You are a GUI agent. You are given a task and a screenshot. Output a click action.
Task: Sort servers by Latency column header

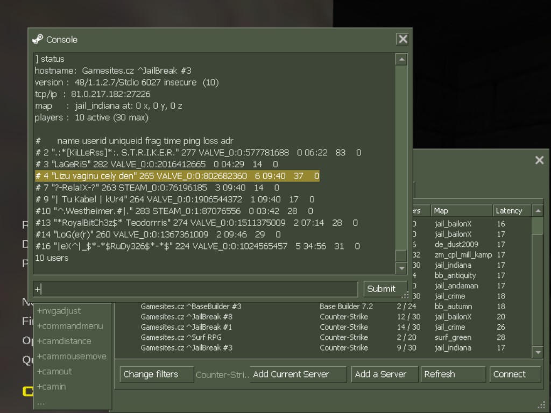pyautogui.click(x=512, y=211)
